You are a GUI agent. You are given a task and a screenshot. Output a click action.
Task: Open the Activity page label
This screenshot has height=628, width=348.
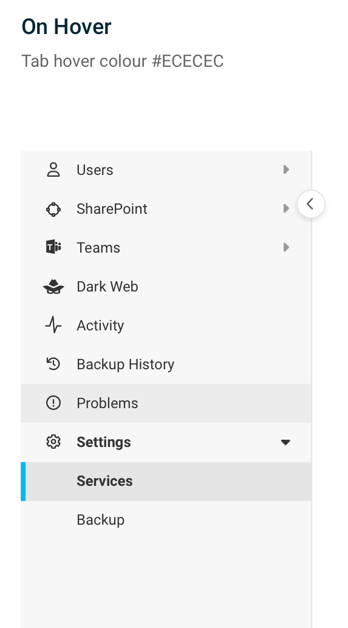click(x=100, y=326)
